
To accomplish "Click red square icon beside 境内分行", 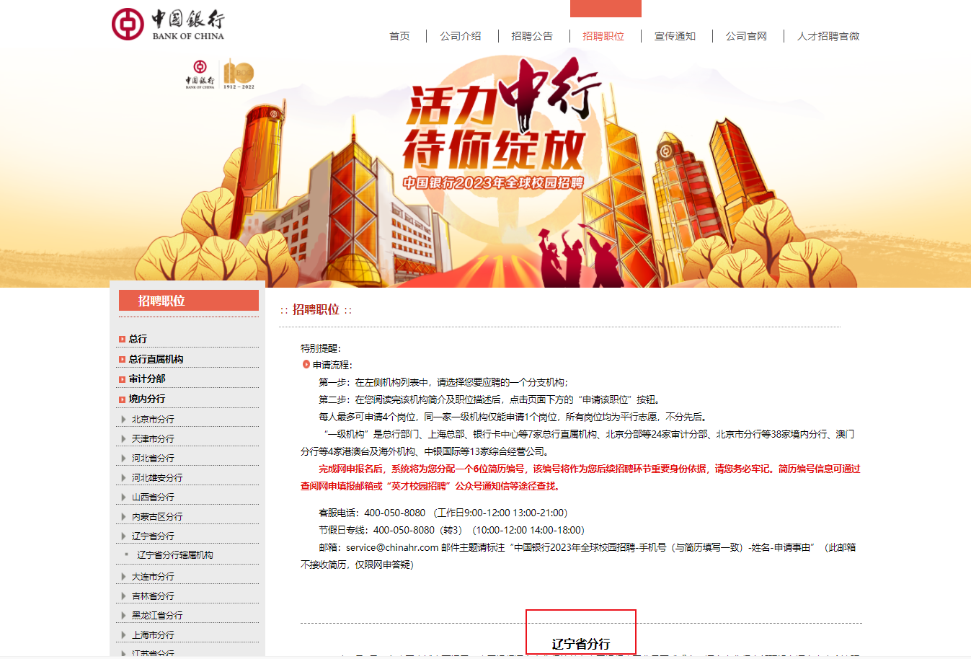I will tap(122, 399).
